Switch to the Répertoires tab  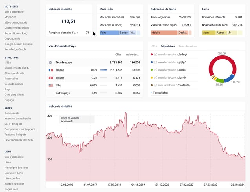168,46
